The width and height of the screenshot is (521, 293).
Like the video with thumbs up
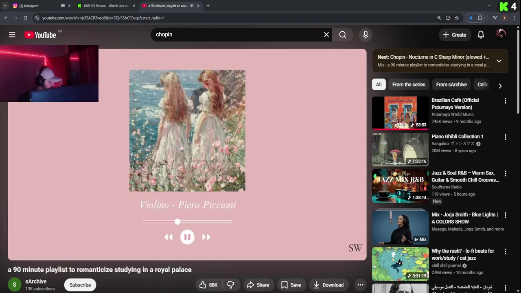pos(208,285)
